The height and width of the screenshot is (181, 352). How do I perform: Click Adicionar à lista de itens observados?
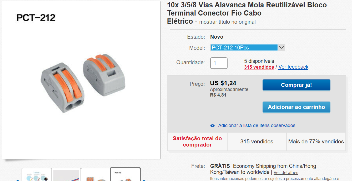(x=257, y=125)
